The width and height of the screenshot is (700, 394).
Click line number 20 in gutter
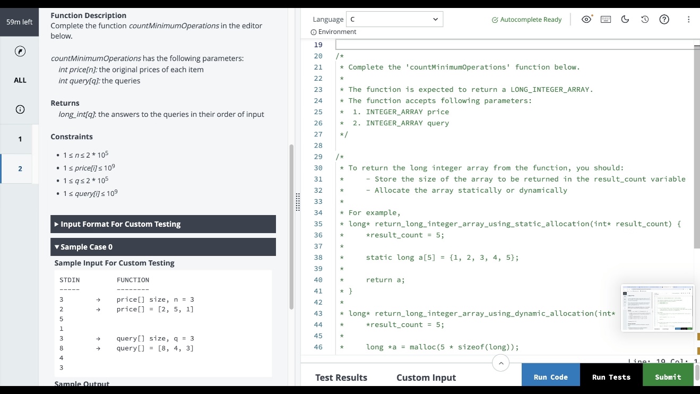318,56
